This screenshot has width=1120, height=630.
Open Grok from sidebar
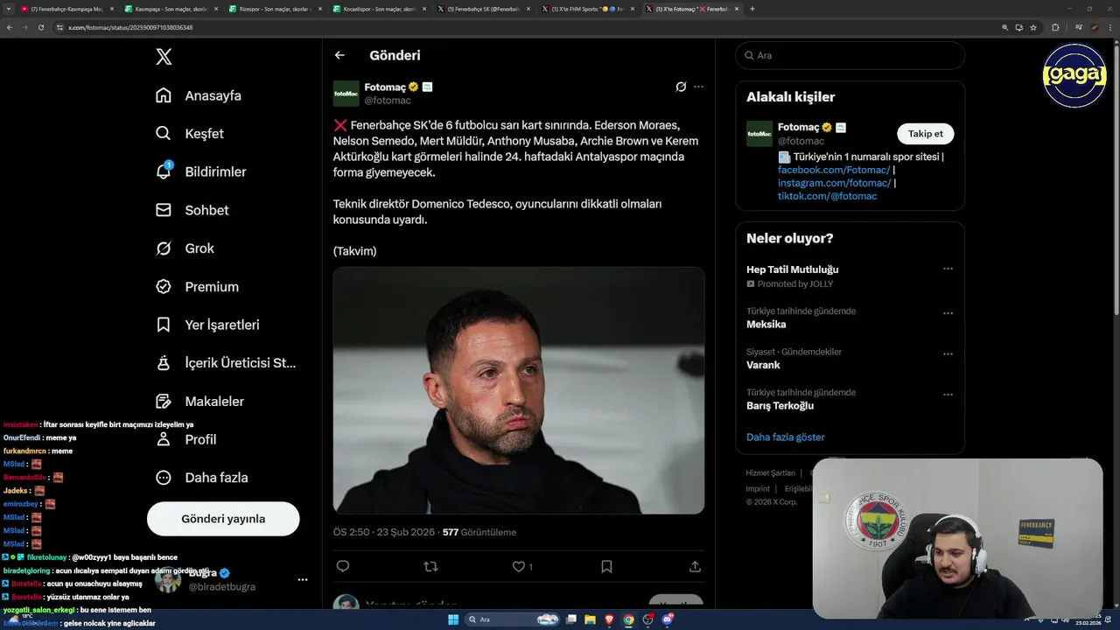click(x=185, y=248)
